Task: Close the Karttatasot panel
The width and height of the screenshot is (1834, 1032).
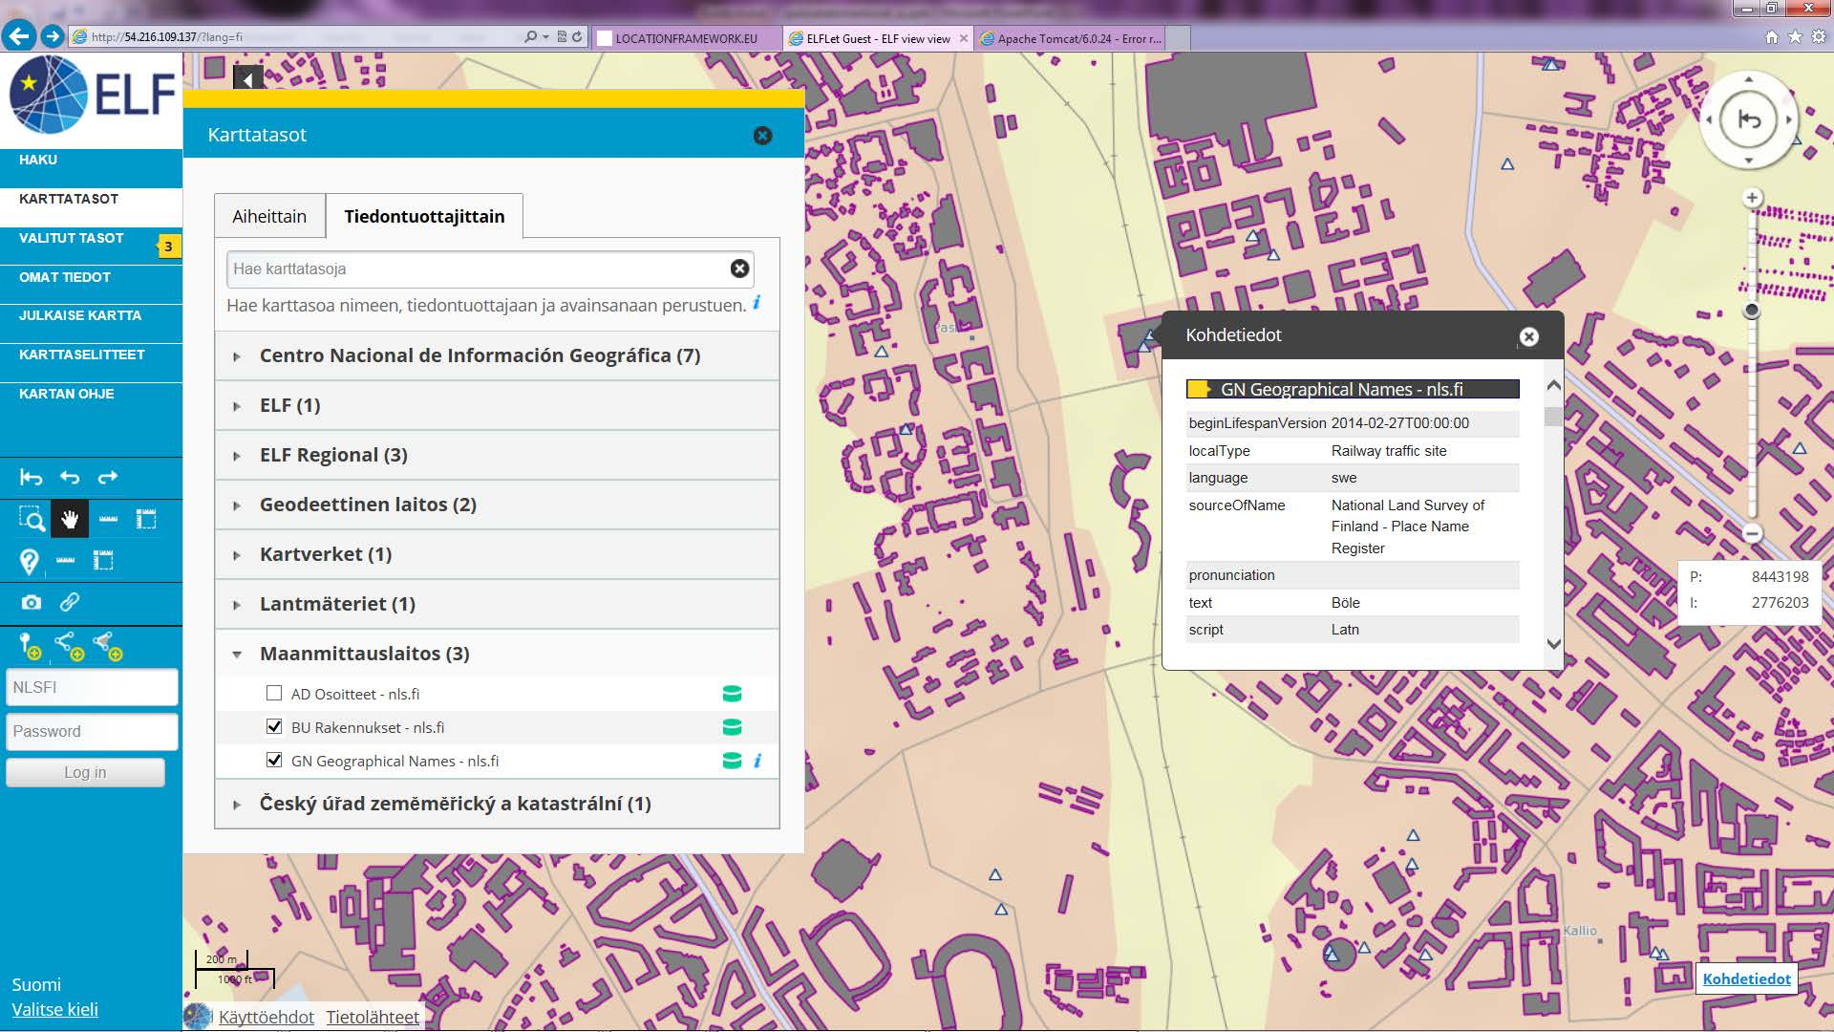Action: point(762,136)
